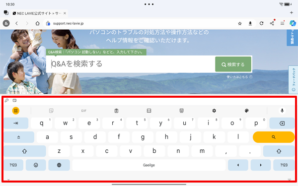Move cursor right with arrow key
The height and width of the screenshot is (186, 298).
coord(261,165)
